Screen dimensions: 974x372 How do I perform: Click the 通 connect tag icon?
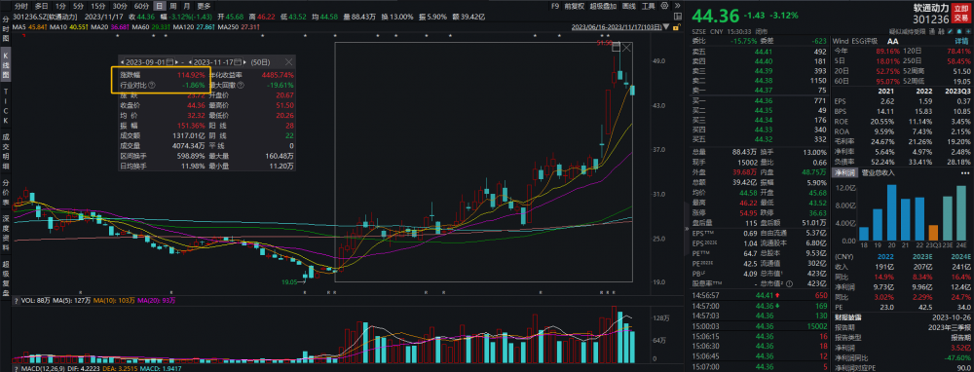[x=932, y=32]
